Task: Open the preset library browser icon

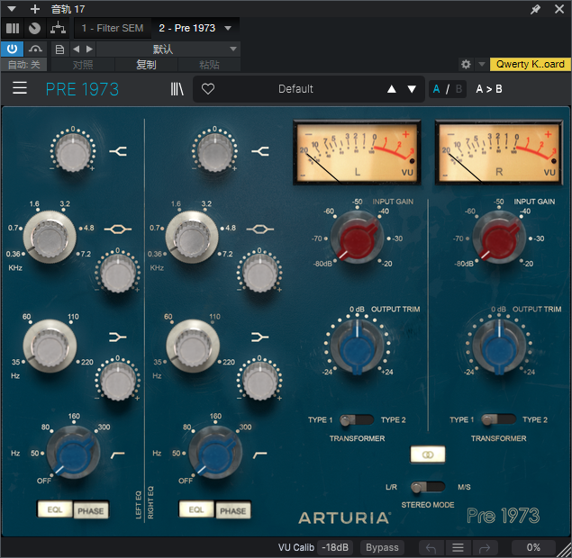Action: 177,89
